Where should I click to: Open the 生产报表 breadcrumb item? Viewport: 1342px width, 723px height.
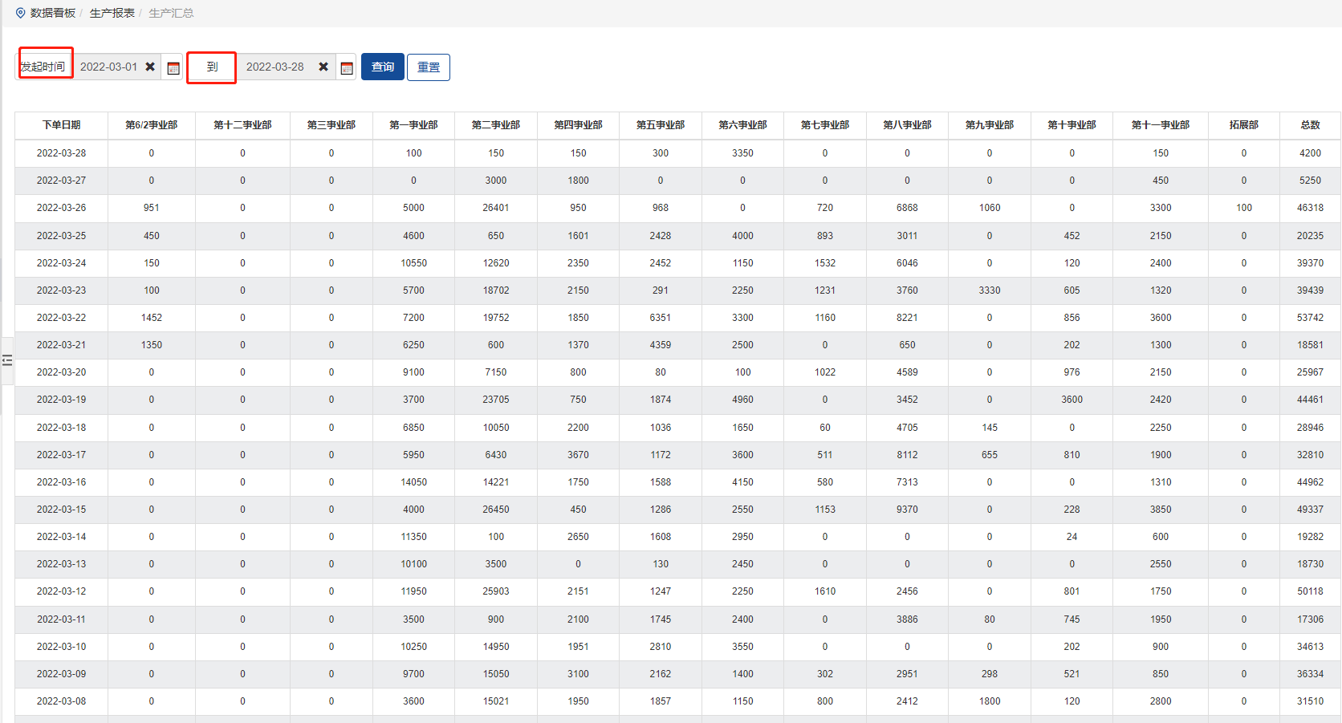(x=112, y=13)
